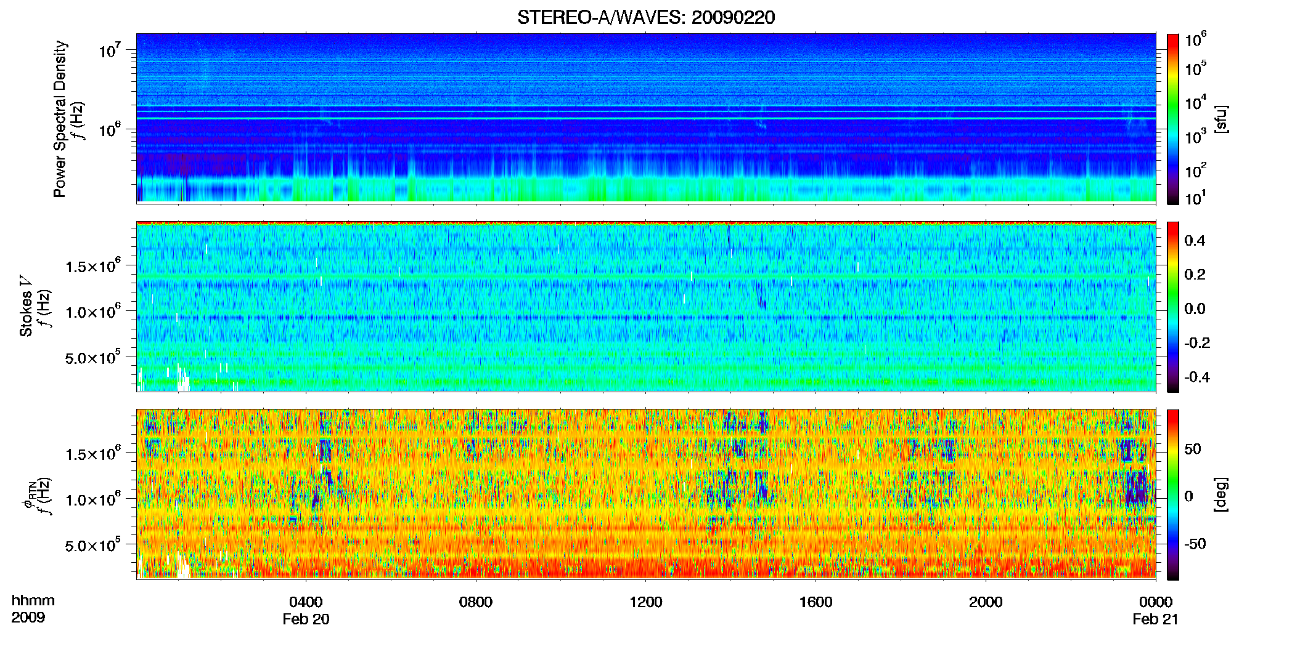Click the 5.0×10^5 tick of Stokes V panel
The width and height of the screenshot is (1292, 665).
[93, 358]
